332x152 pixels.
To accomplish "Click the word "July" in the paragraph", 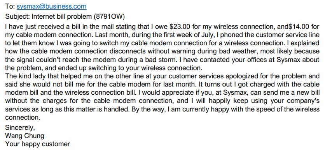I will click(x=208, y=35).
